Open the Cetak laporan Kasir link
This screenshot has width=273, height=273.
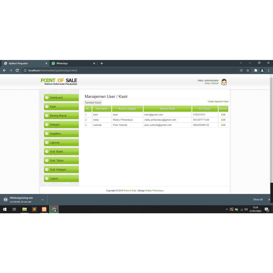(x=218, y=102)
